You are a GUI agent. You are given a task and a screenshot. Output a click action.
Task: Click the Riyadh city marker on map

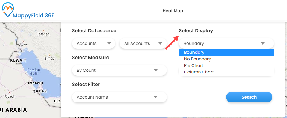10,93
